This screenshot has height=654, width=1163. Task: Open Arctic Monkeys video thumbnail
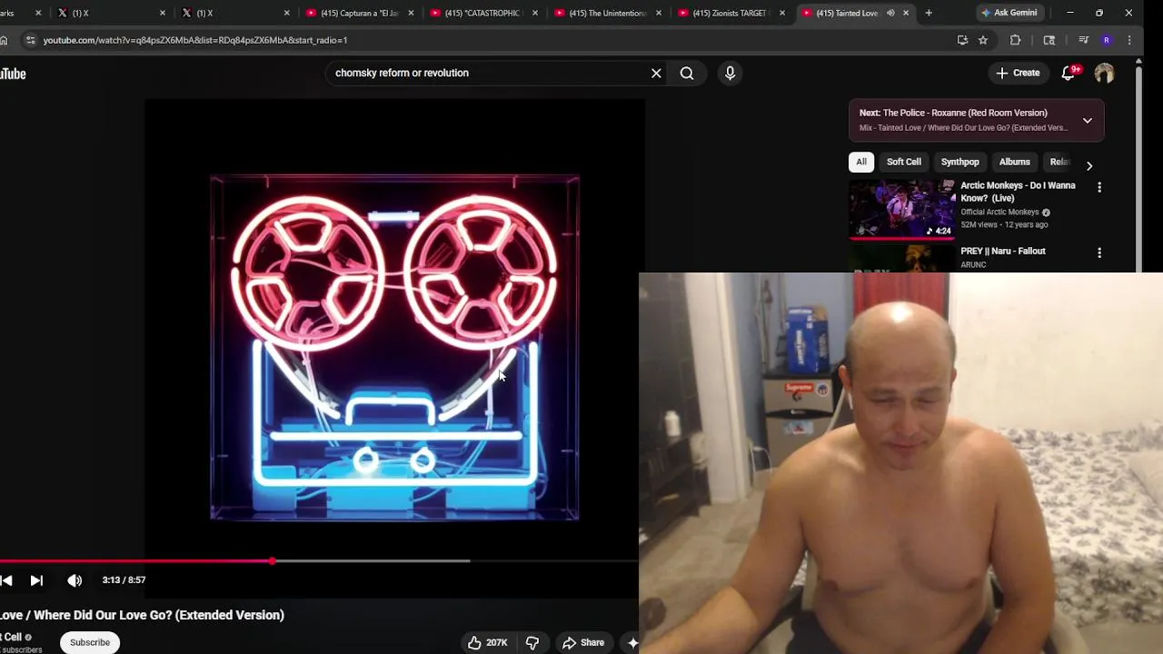click(x=902, y=208)
